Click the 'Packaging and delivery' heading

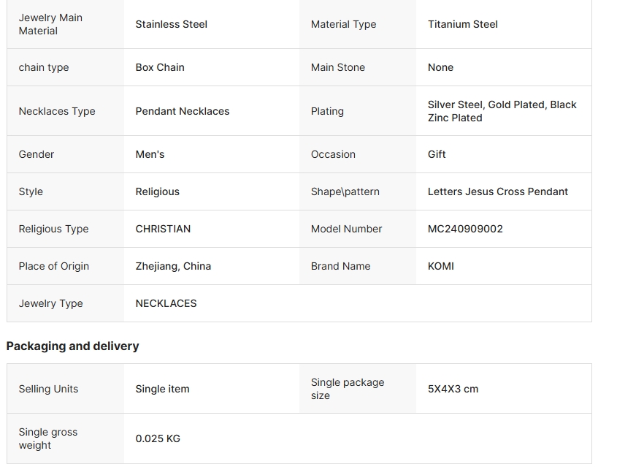[72, 346]
